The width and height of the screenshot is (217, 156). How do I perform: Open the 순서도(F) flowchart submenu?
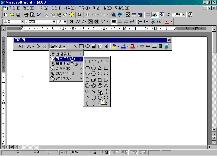(66, 69)
